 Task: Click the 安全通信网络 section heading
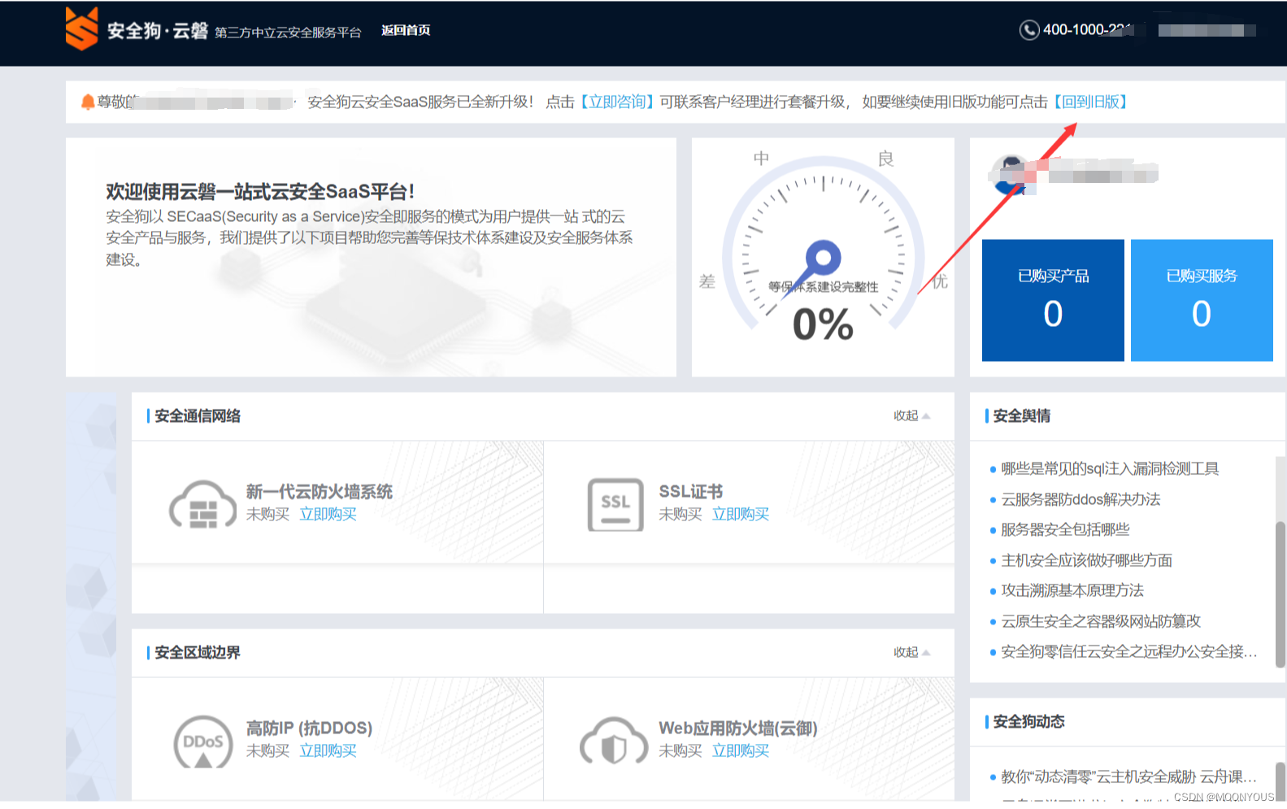197,415
